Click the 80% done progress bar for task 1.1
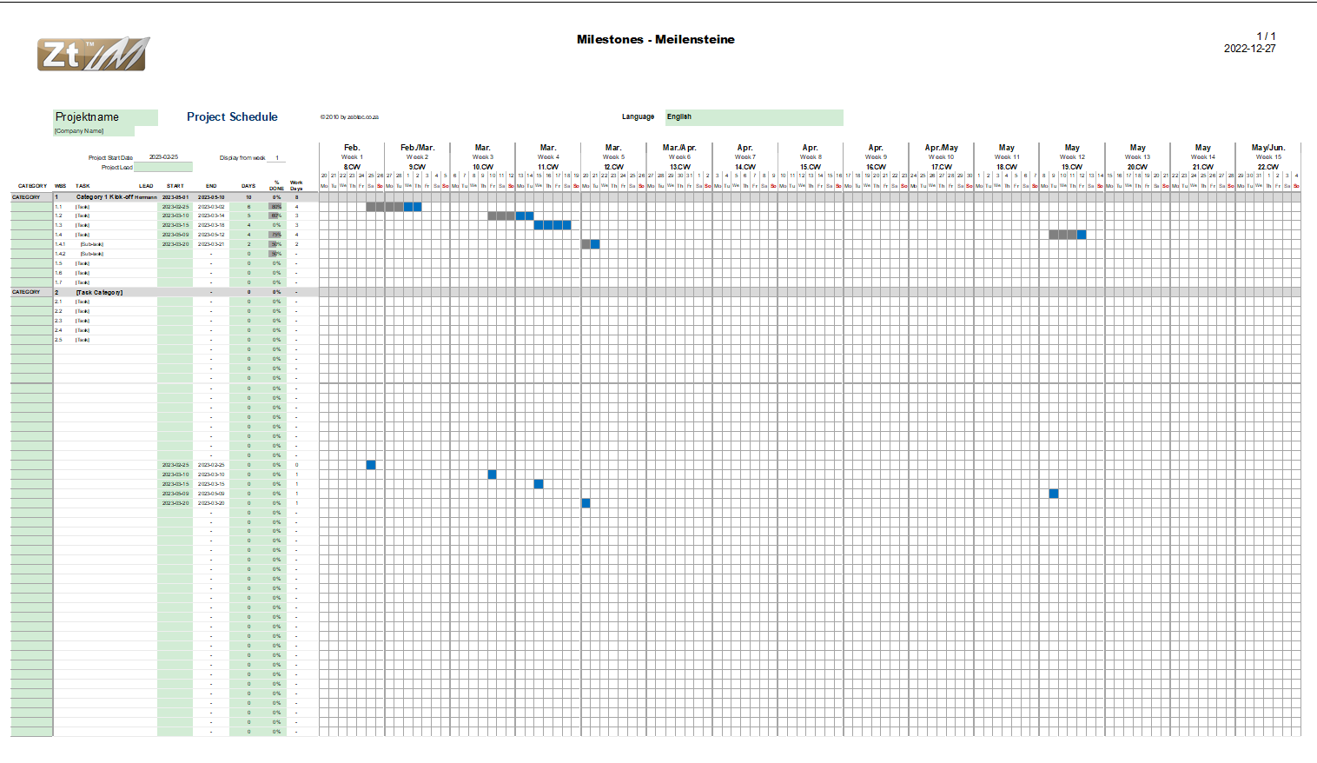The height and width of the screenshot is (763, 1317). tap(275, 207)
